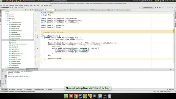Open the Messages tool window button
Viewport: 176px width, 99px height.
point(28,89)
